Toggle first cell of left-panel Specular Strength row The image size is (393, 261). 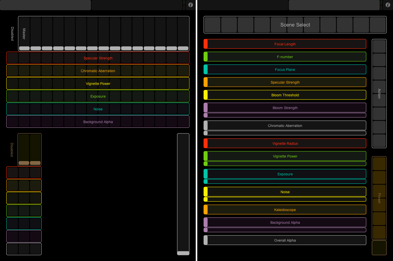tap(12, 58)
